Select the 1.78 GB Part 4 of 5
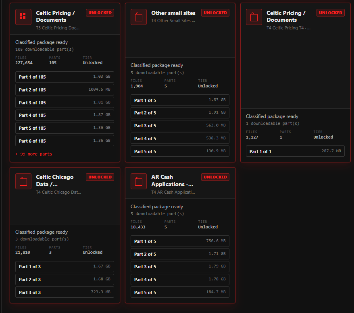Image resolution: width=354 pixels, height=313 pixels. (x=180, y=280)
